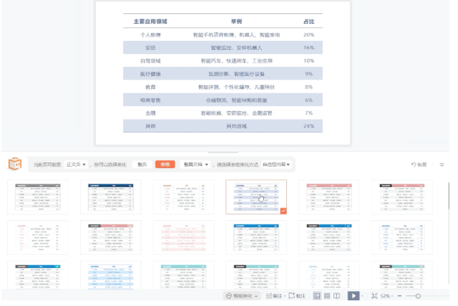
Task: Click the template gallery vertical scrollbar
Action: (449, 196)
